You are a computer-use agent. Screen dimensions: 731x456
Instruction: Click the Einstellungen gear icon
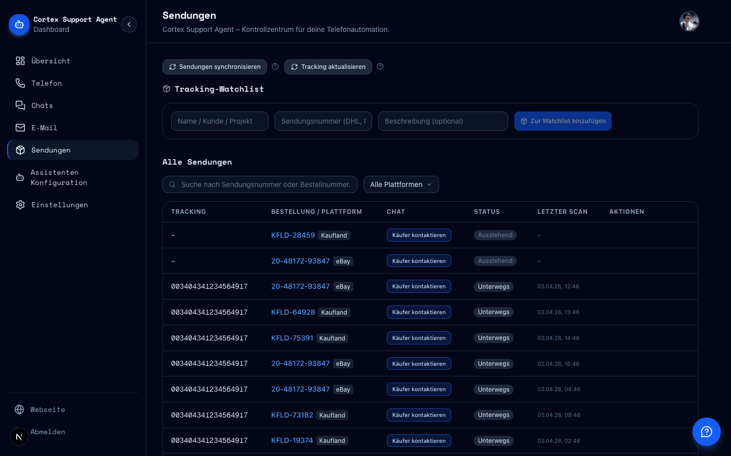[20, 205]
